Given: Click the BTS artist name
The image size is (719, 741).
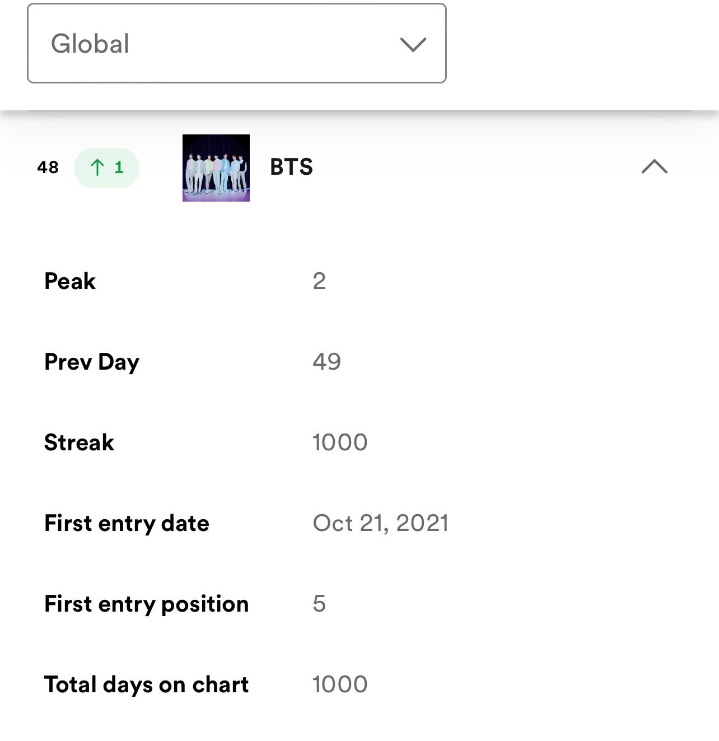Looking at the screenshot, I should (x=291, y=167).
